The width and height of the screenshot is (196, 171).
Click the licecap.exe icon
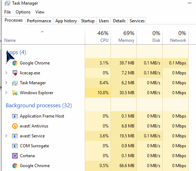[15, 73]
